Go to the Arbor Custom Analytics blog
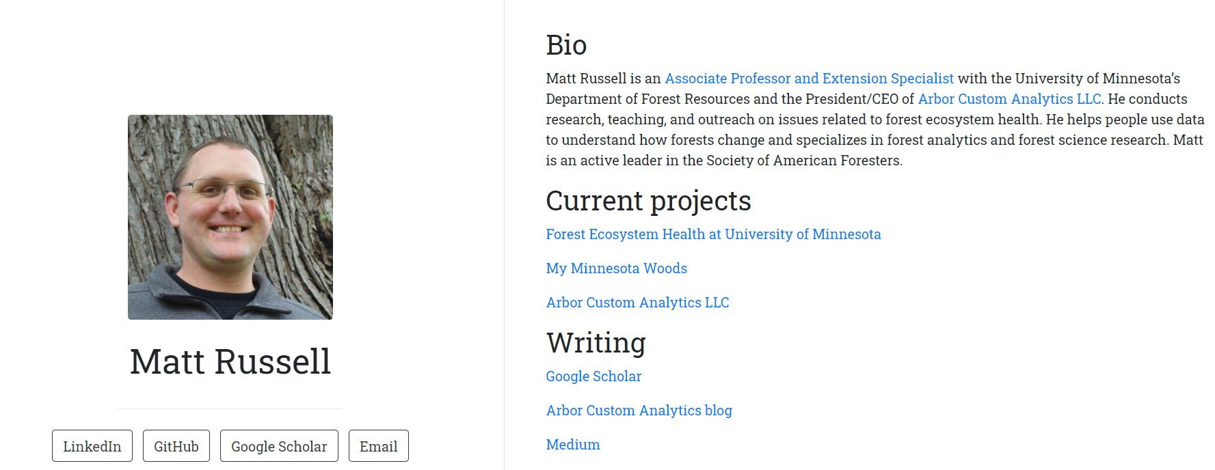This screenshot has height=470, width=1215. [639, 411]
